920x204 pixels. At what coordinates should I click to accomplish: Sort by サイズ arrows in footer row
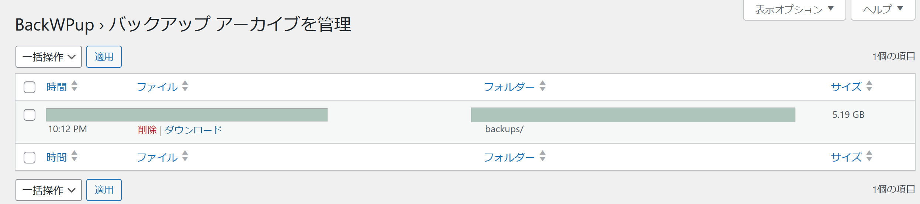point(869,156)
